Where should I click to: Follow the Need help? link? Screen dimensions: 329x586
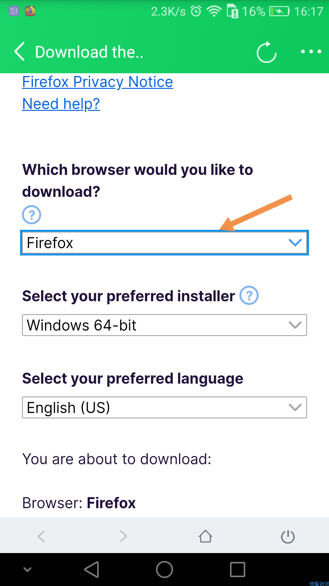pos(61,104)
